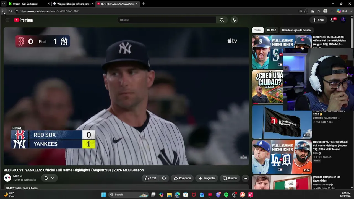Open the browser profile avatar icon
Image resolution: width=354 pixels, height=199 pixels.
point(326,11)
